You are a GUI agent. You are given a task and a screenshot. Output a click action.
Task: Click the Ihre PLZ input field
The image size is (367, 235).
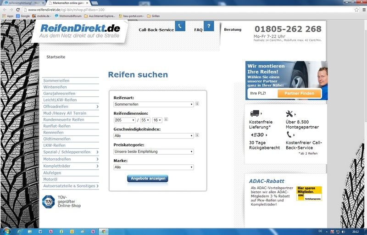[262, 94]
